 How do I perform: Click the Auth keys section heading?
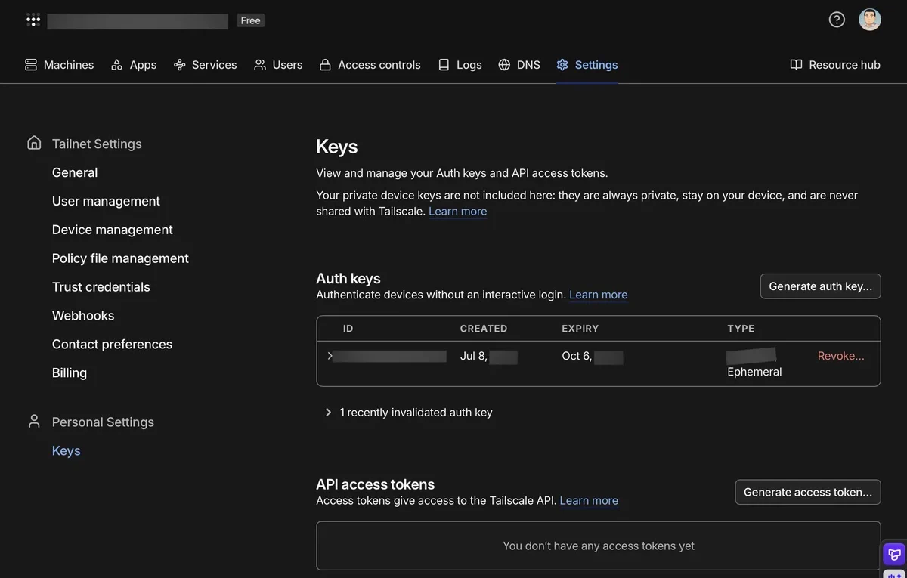pos(348,278)
